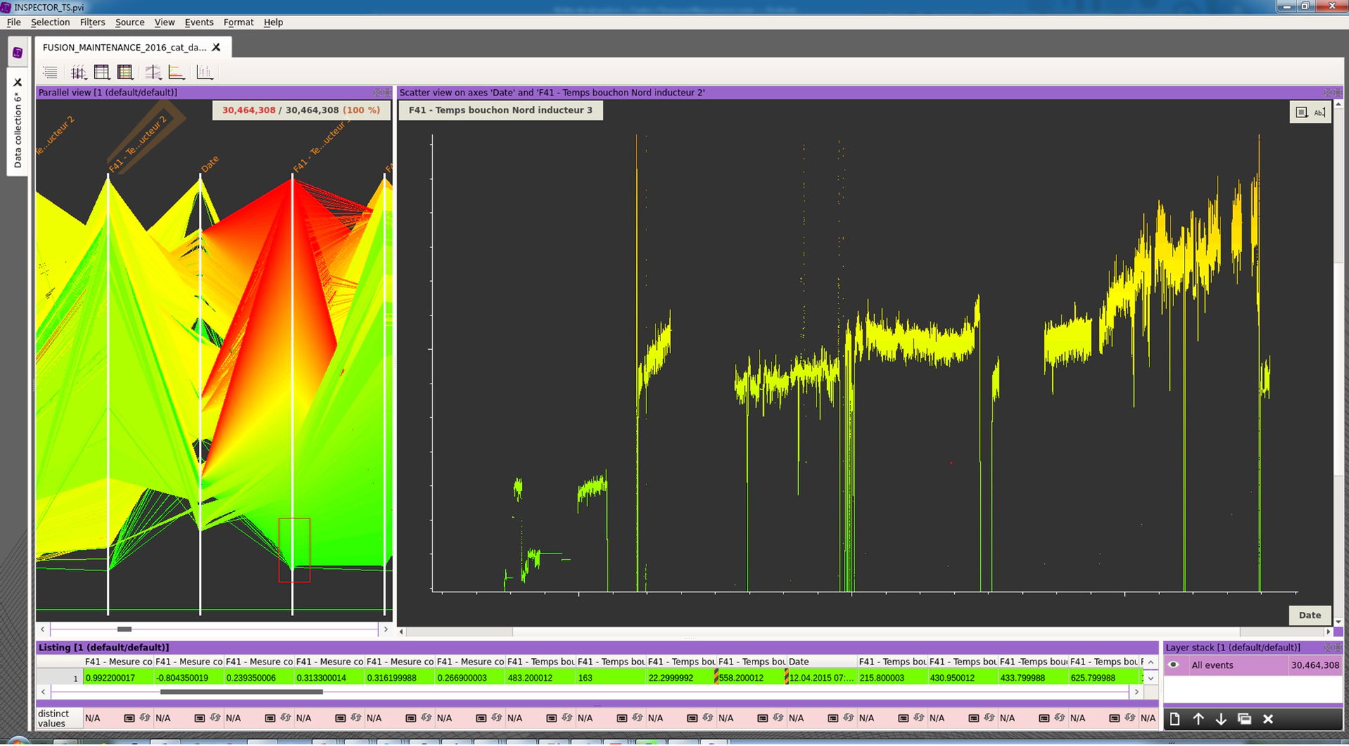The width and height of the screenshot is (1349, 746).
Task: Click duplicate layer icon in Layer stack
Action: (1244, 719)
